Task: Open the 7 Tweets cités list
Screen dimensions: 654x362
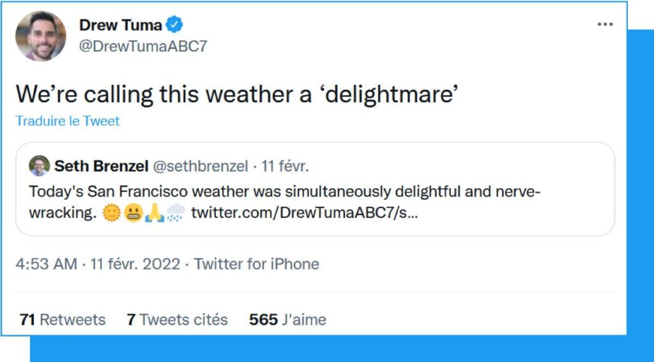Action: pyautogui.click(x=177, y=319)
